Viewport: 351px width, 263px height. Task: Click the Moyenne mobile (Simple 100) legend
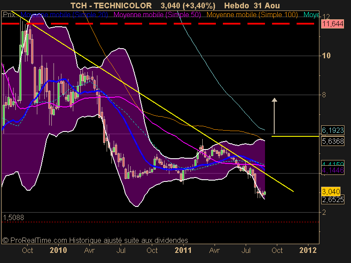click(252, 15)
